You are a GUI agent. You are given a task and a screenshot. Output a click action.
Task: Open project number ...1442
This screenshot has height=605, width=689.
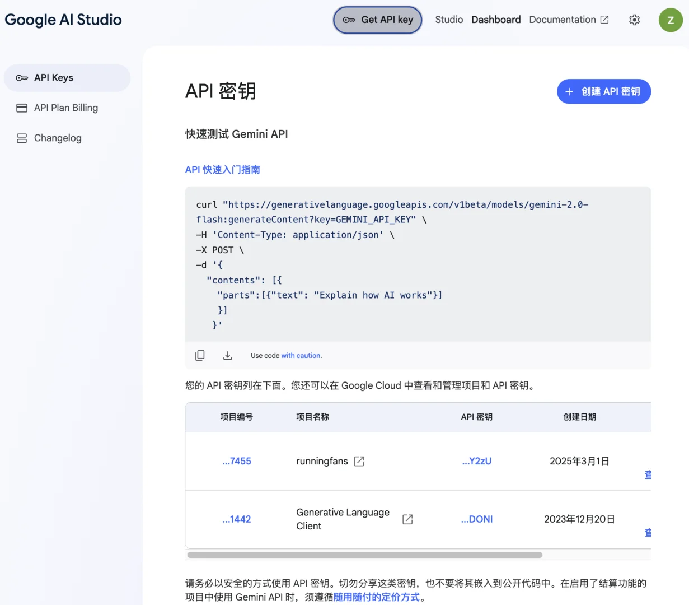point(237,519)
